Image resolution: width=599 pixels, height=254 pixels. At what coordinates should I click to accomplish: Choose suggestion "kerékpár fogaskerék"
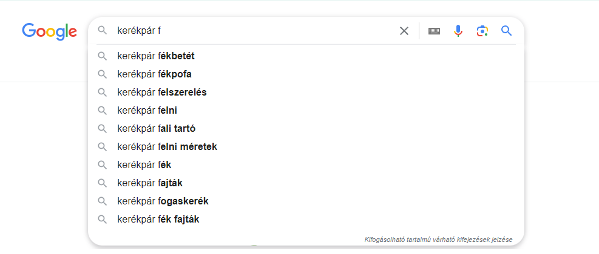tap(163, 201)
